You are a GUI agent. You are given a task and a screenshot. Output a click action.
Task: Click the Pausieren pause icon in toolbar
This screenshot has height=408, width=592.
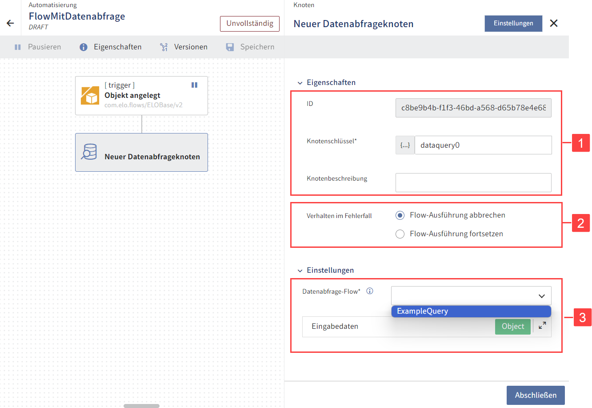(18, 47)
